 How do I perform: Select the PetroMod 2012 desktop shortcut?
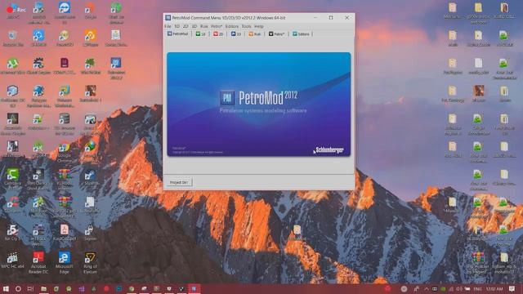pyautogui.click(x=116, y=68)
